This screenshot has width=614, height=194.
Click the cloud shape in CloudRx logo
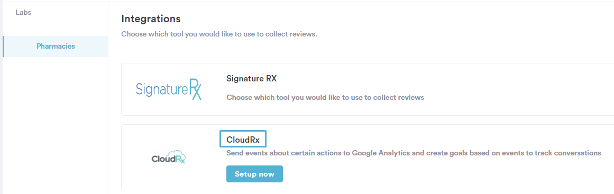pyautogui.click(x=176, y=155)
